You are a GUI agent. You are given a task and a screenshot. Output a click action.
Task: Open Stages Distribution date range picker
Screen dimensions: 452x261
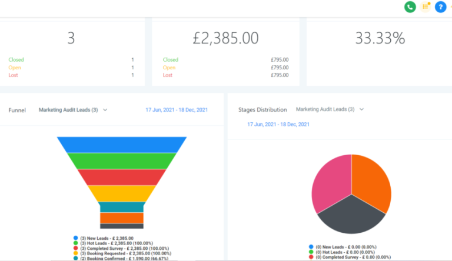coord(278,125)
